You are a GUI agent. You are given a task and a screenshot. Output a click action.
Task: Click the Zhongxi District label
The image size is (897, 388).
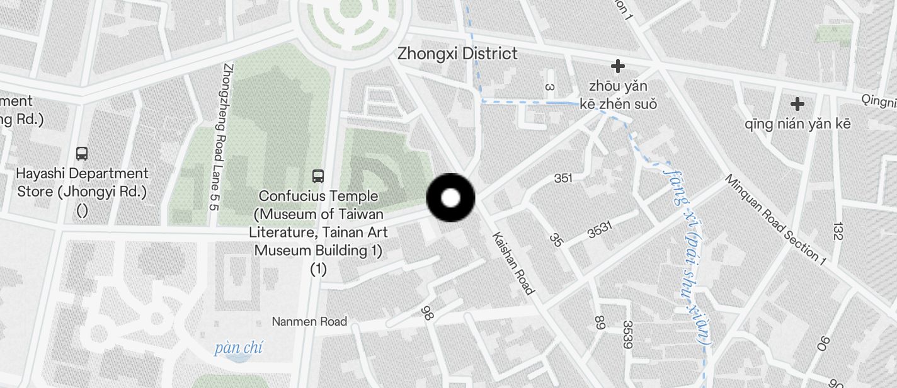click(457, 54)
